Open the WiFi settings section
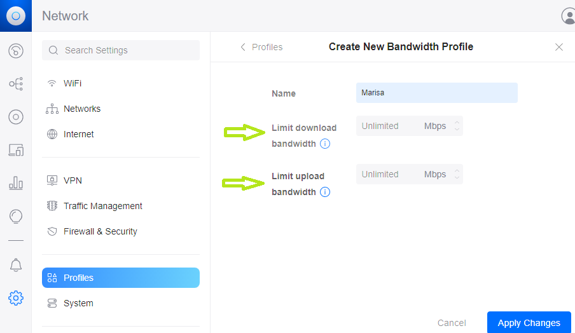Screen dimensions: 575x333 click(73, 83)
